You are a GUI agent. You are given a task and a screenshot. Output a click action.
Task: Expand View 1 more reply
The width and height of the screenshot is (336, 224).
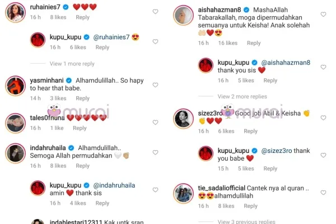(x=72, y=64)
